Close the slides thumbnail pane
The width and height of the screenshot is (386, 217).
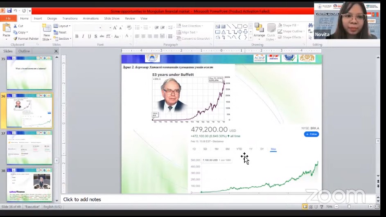pos(56,51)
